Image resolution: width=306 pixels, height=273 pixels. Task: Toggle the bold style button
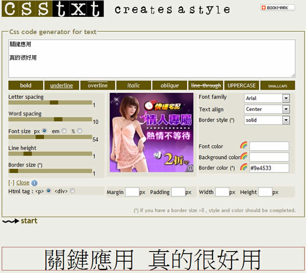tap(25, 85)
